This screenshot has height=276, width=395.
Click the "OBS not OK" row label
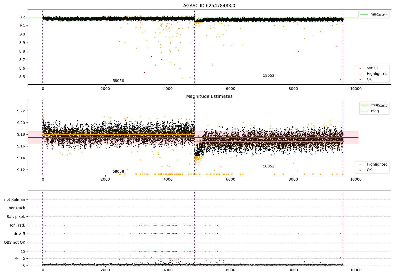(x=14, y=242)
